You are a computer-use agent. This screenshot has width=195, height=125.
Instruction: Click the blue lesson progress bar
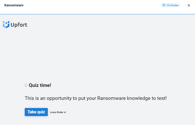pos(97,14)
